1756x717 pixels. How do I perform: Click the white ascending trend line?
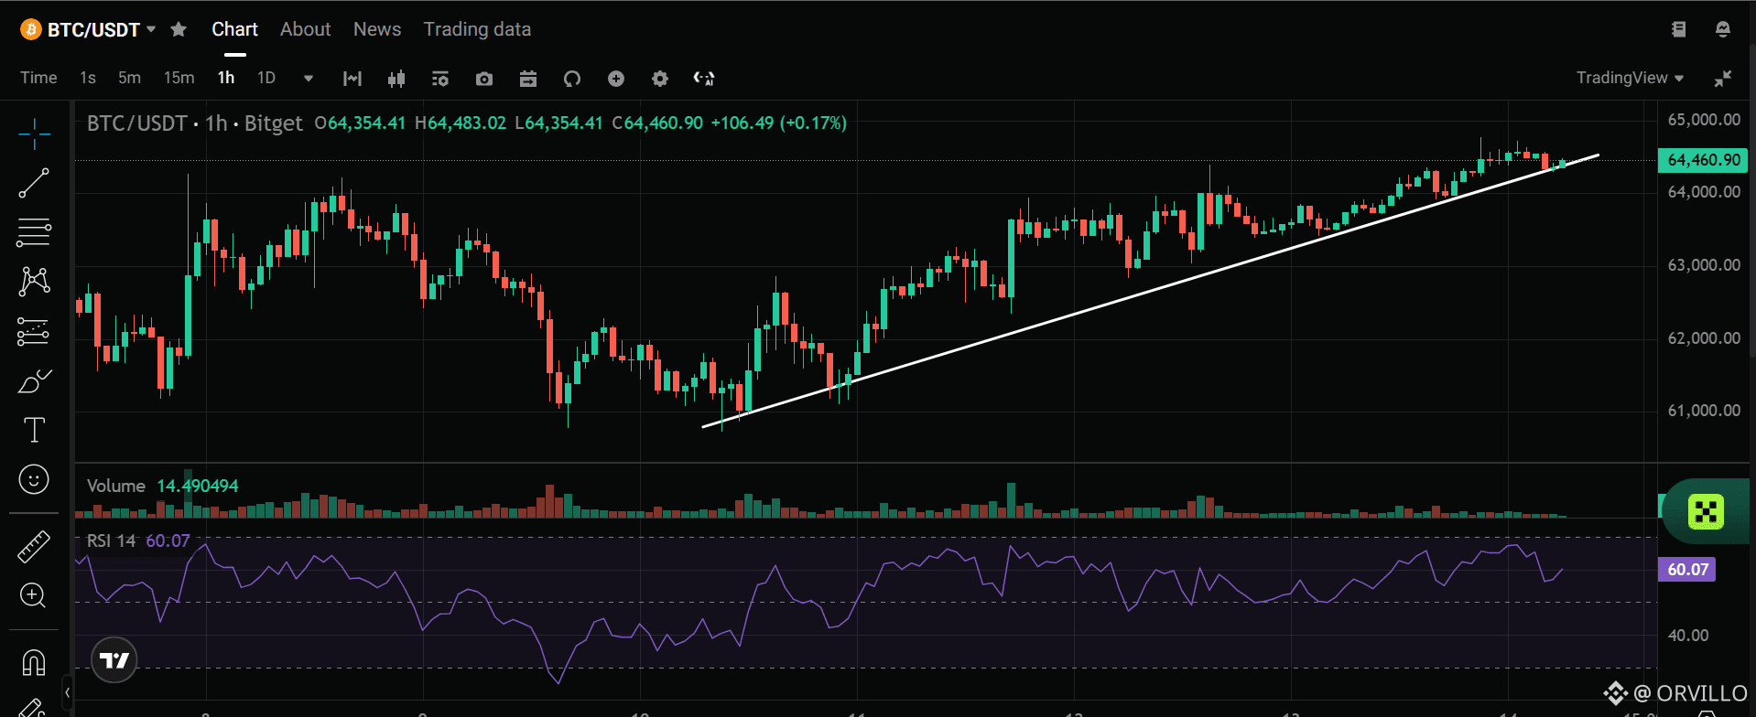click(x=1149, y=292)
